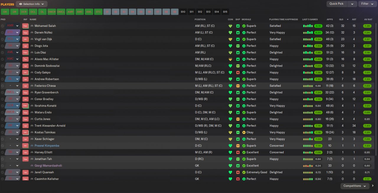This screenshot has width=378, height=193.
Task: Open the Competitions dropdown
Action: pos(355,186)
